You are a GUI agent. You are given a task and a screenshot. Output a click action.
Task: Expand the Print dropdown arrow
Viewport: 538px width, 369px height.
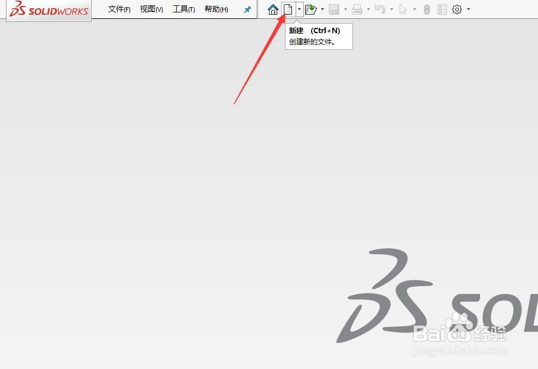pyautogui.click(x=368, y=9)
